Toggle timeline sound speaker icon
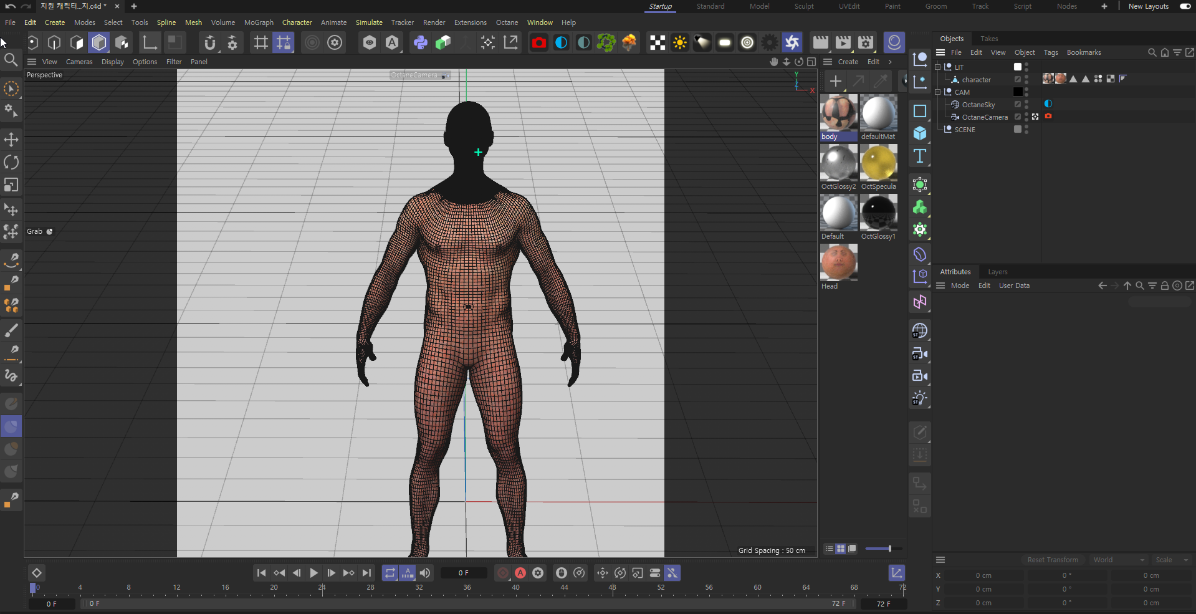 click(425, 573)
